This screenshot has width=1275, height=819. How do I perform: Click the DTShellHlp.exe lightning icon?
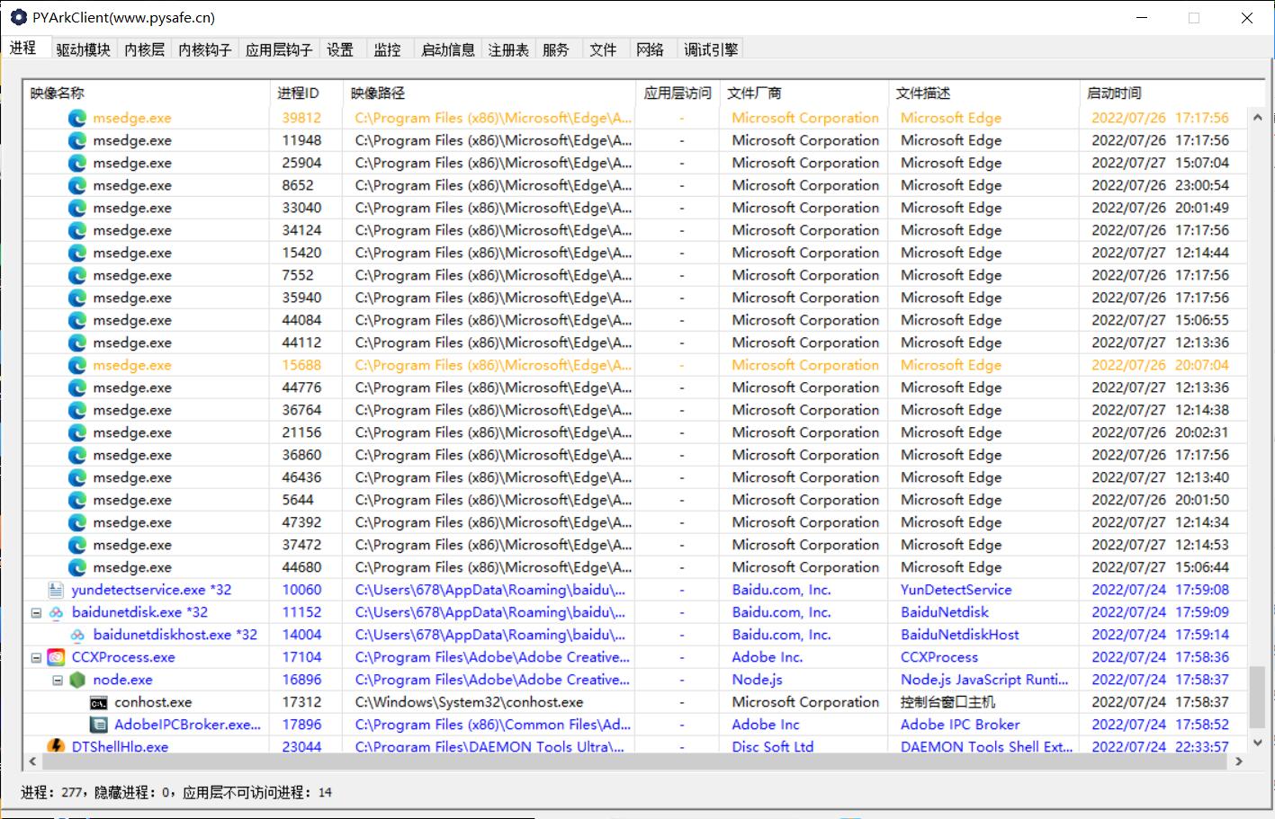(56, 745)
